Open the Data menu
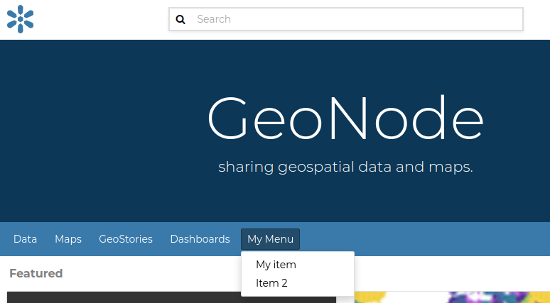550x303 pixels. [25, 239]
